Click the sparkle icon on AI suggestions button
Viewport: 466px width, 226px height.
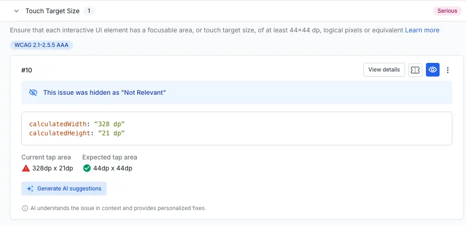coord(31,189)
